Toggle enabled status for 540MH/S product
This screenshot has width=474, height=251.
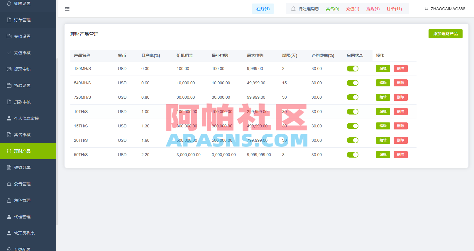tap(353, 83)
